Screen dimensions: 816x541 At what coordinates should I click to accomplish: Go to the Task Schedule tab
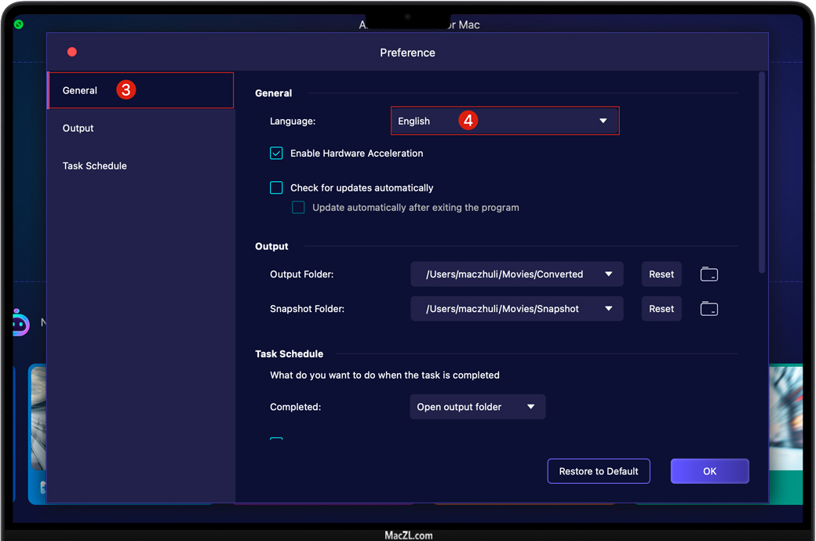[95, 166]
